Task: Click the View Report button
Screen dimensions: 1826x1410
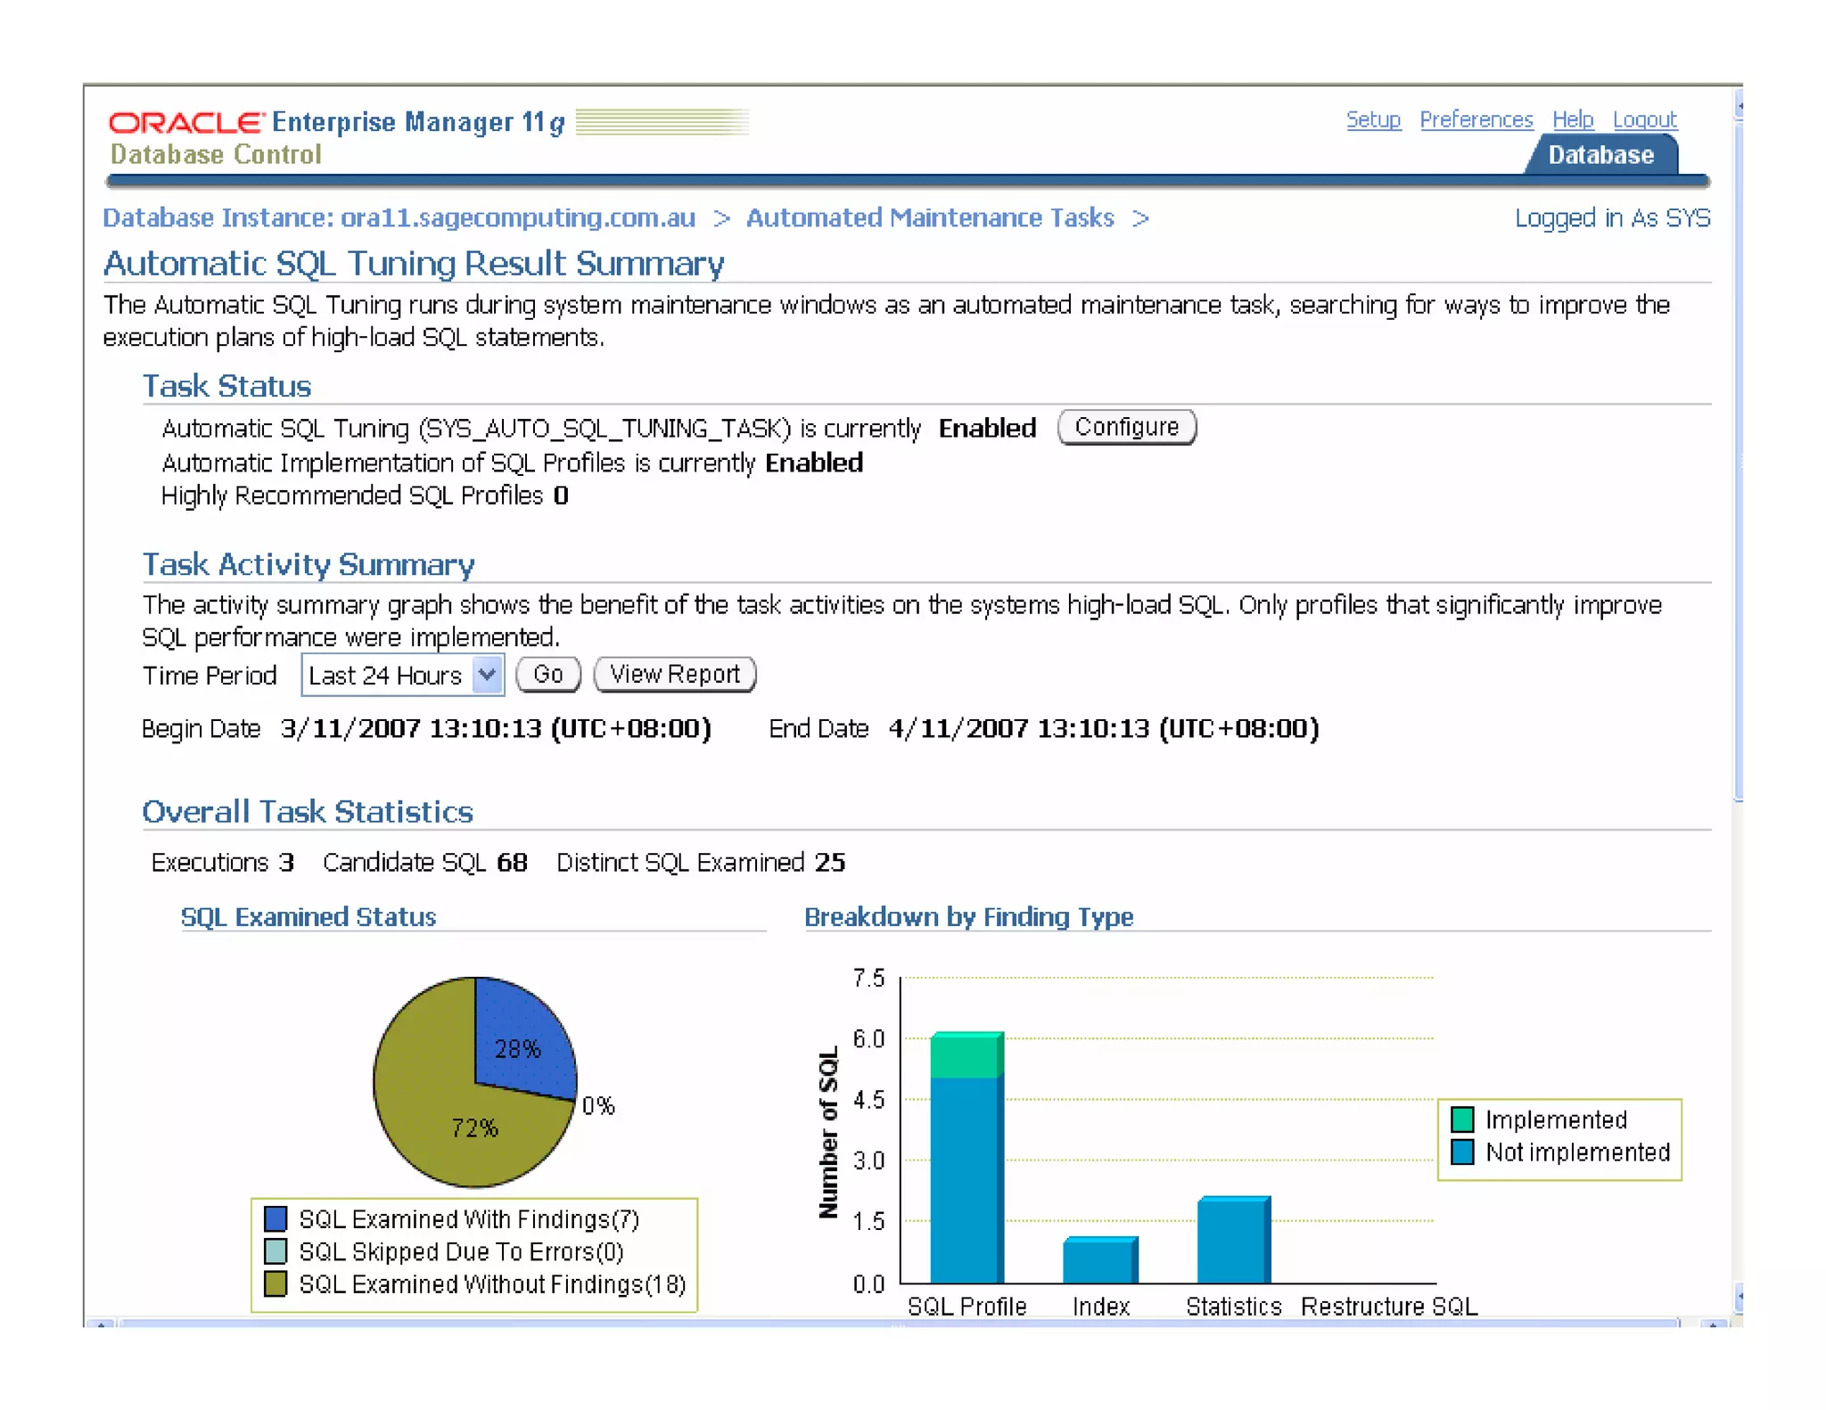Action: pos(674,675)
